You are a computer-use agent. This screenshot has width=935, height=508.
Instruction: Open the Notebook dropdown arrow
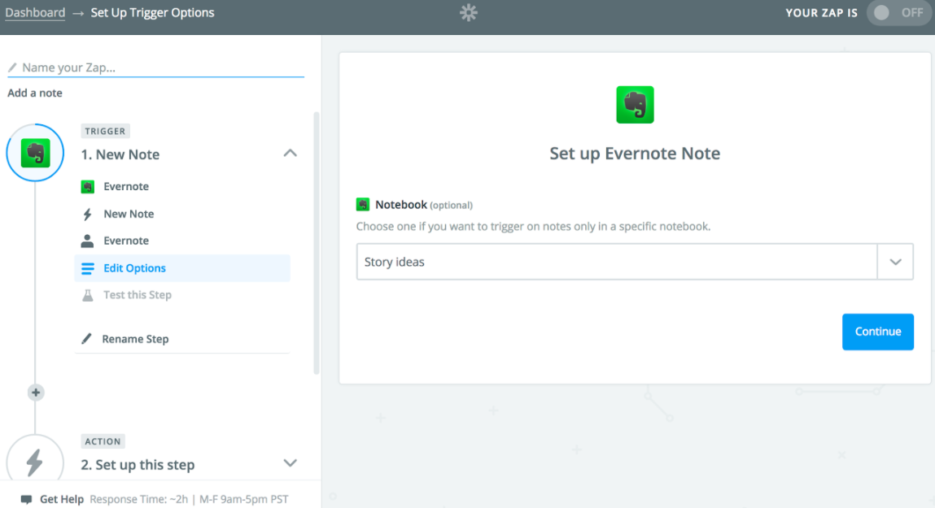pos(895,262)
